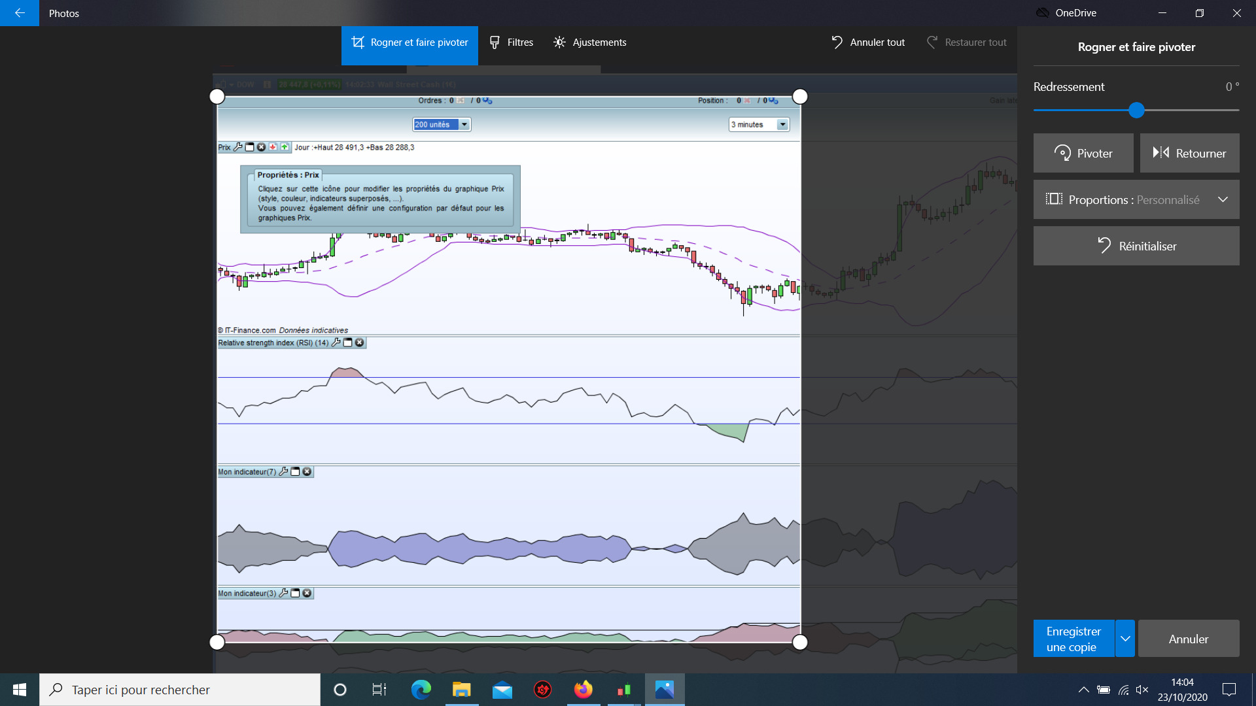This screenshot has width=1256, height=706.
Task: Click Enregistrer une copie
Action: (x=1073, y=639)
